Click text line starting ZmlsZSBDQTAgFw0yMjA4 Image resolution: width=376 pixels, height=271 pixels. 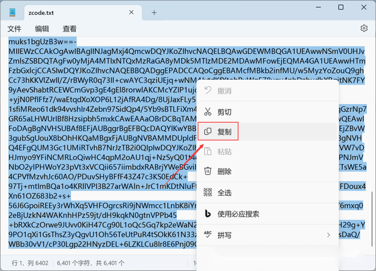[187, 61]
